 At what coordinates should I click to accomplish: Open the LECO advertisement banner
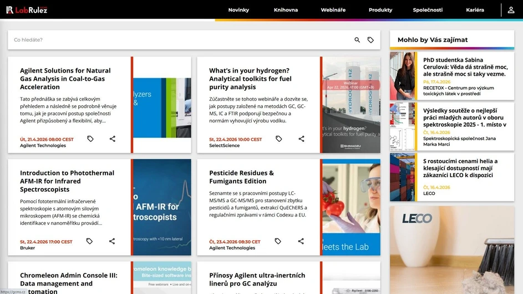tap(451, 249)
